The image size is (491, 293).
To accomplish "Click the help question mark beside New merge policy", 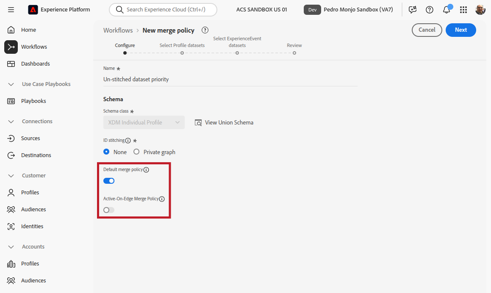I will [205, 30].
